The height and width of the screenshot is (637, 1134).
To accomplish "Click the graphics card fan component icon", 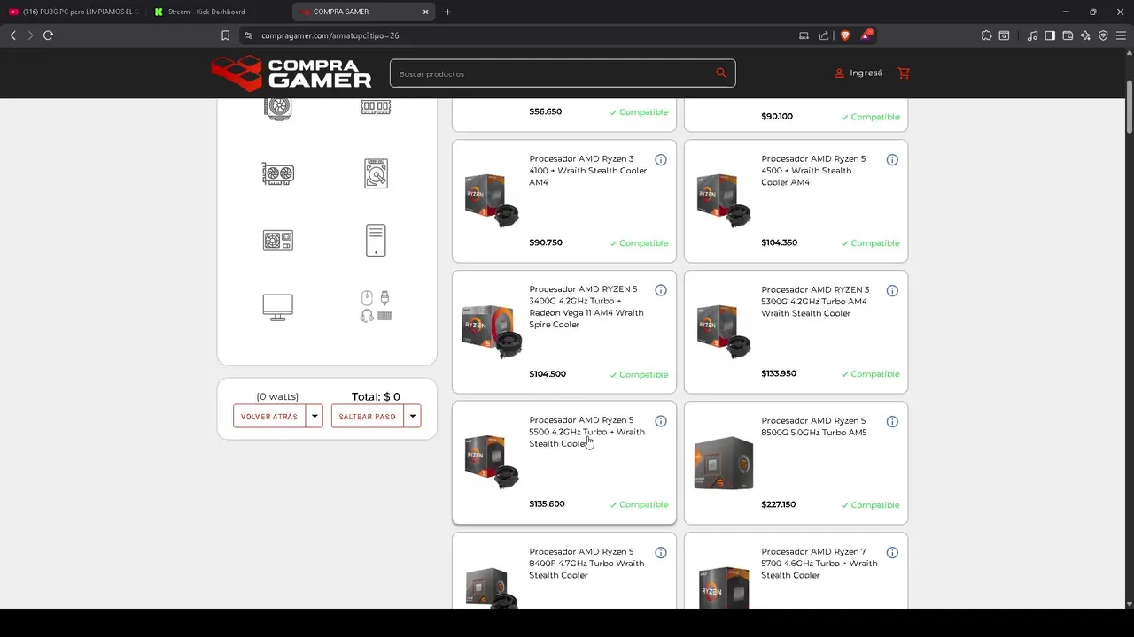I will coord(278,107).
